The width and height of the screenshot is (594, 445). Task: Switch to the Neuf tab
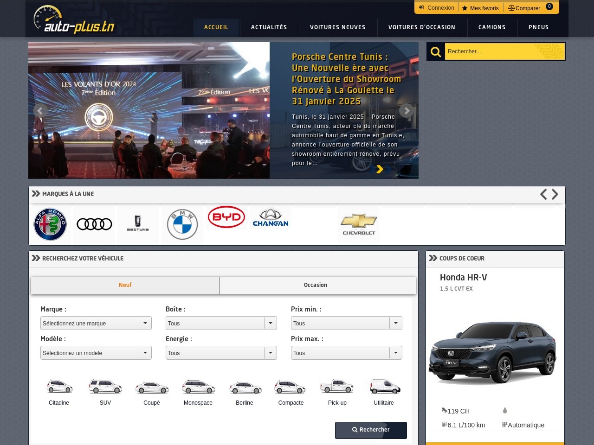click(x=125, y=285)
